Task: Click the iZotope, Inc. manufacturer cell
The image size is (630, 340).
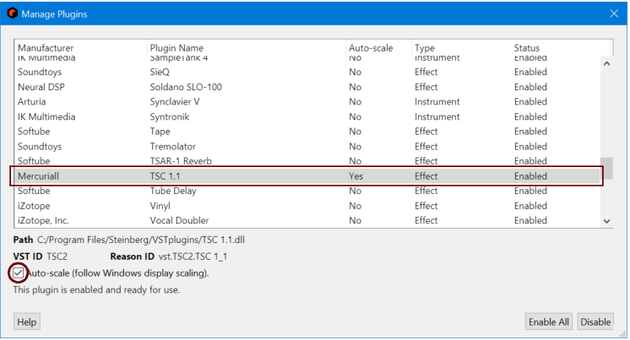Action: [43, 221]
